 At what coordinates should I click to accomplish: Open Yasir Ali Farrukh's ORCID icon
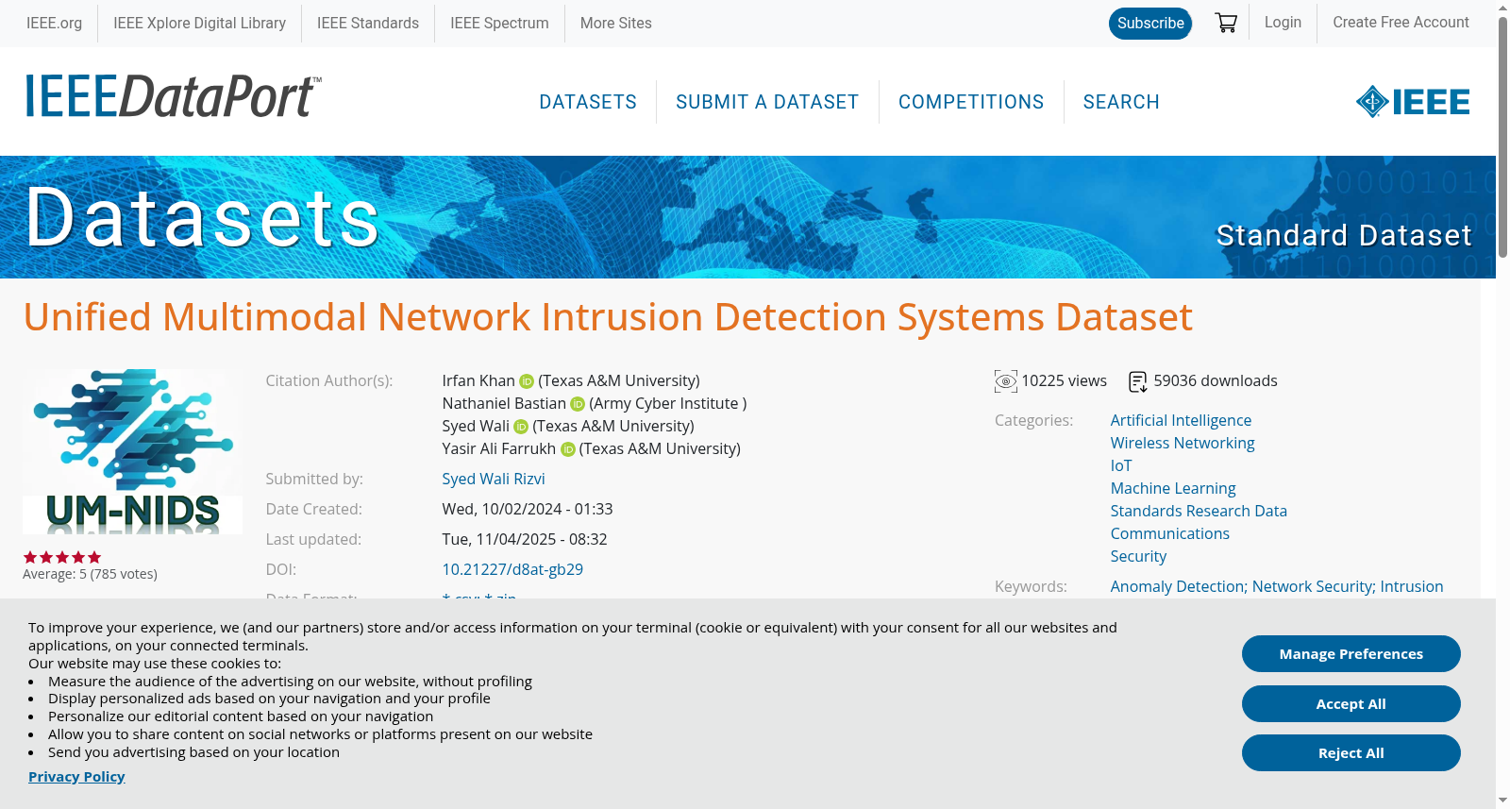(x=568, y=449)
